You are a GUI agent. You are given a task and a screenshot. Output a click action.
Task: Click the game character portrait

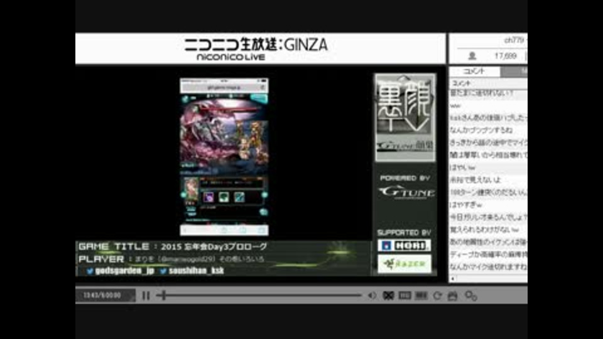pos(191,189)
